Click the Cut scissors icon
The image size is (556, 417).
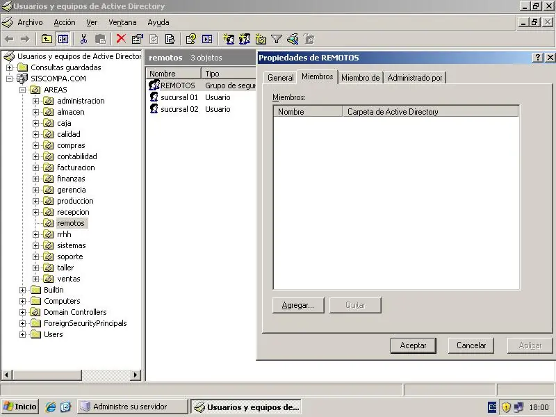coord(83,39)
